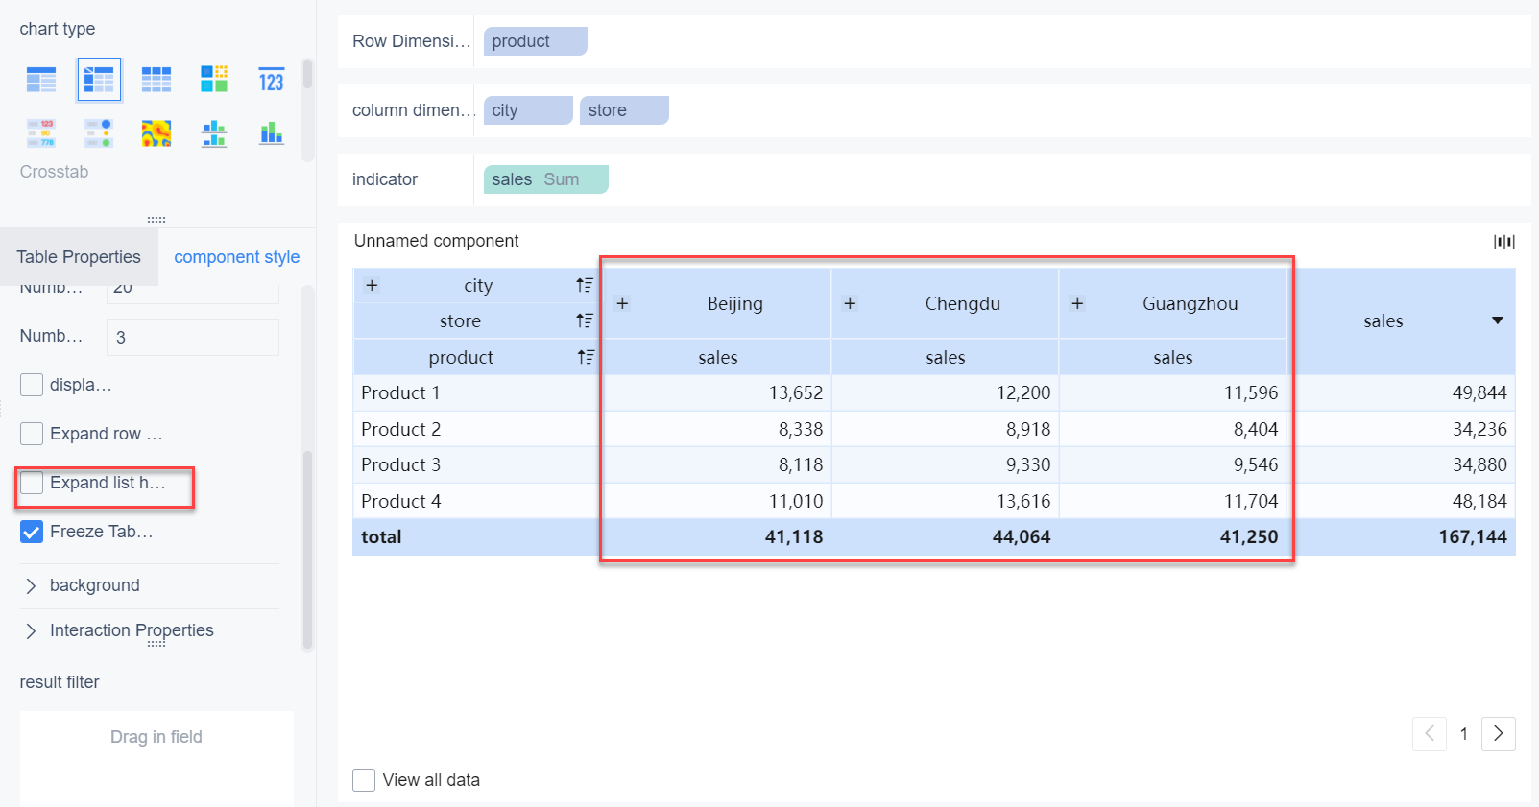Click the sales Sum indicator field
The height and width of the screenshot is (807, 1539).
tap(546, 179)
